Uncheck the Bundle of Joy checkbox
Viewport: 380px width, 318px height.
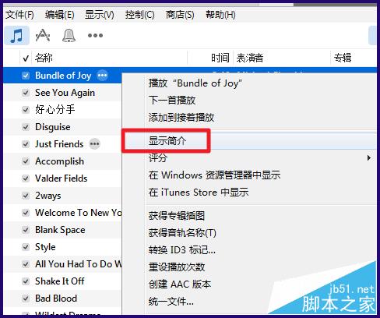[x=26, y=76]
